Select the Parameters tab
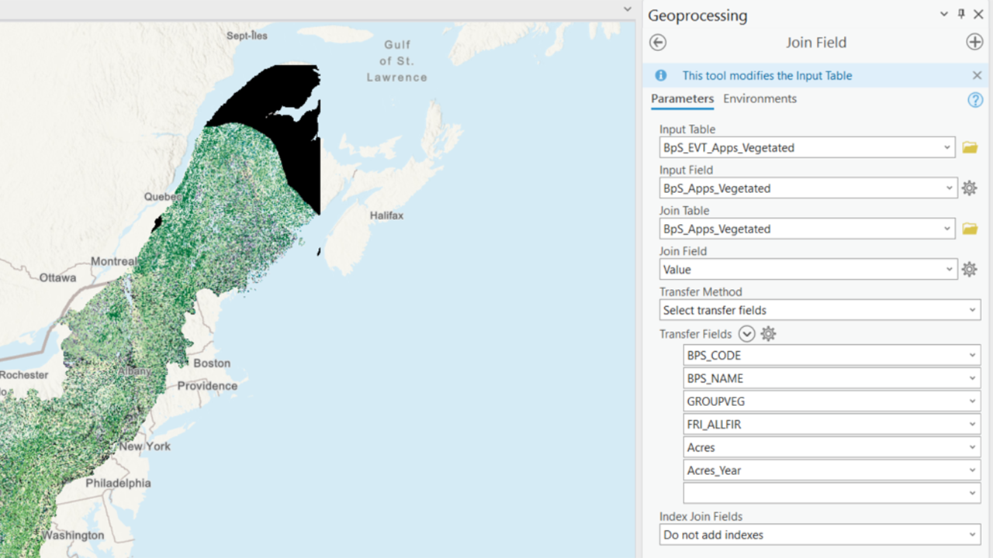This screenshot has height=558, width=993. [x=683, y=98]
